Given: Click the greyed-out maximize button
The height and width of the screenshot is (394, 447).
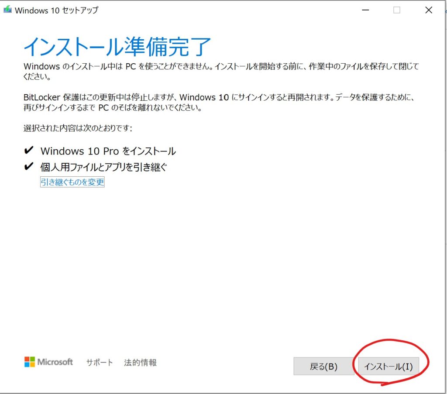Looking at the screenshot, I should pyautogui.click(x=396, y=10).
